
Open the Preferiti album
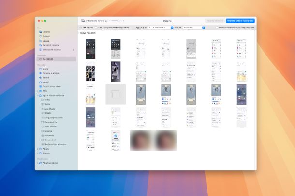[46, 36]
